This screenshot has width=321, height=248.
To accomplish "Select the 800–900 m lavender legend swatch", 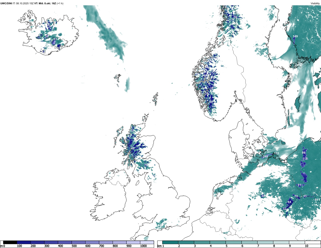I will [x=120, y=242].
